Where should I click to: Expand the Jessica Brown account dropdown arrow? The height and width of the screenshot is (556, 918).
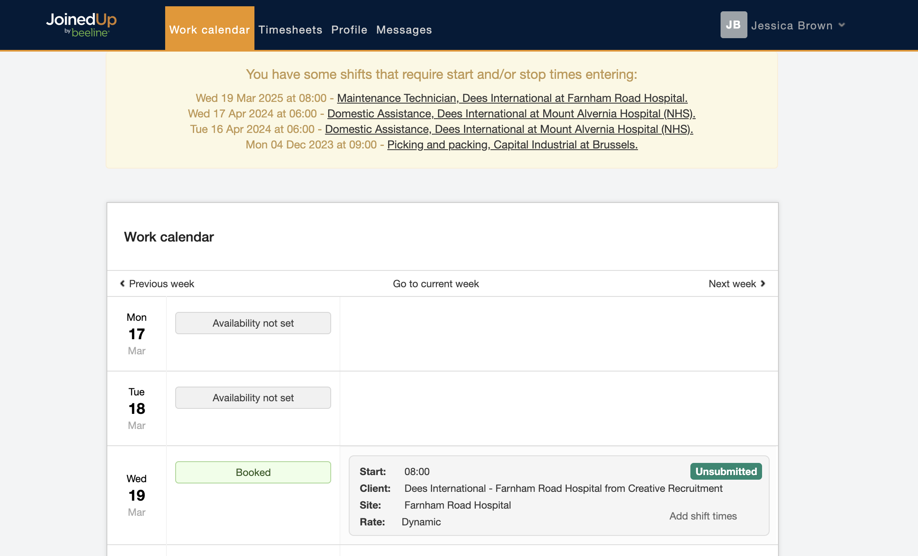tap(842, 25)
